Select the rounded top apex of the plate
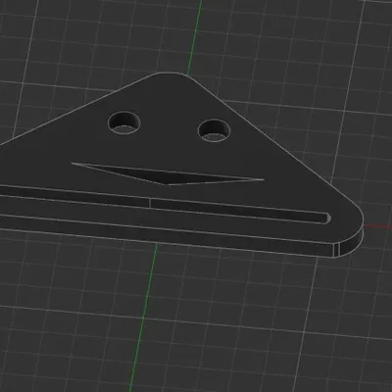 [x=171, y=75]
